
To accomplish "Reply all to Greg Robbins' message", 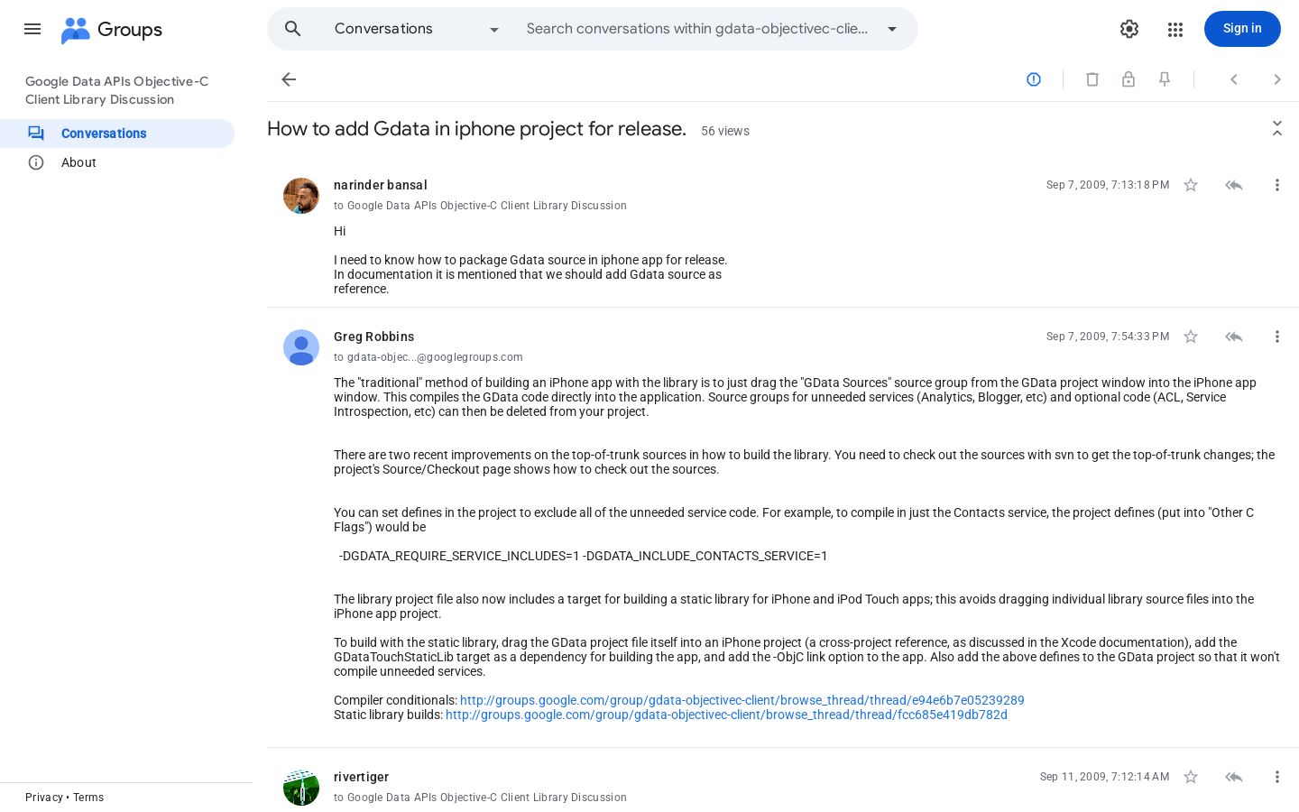I will (1234, 337).
